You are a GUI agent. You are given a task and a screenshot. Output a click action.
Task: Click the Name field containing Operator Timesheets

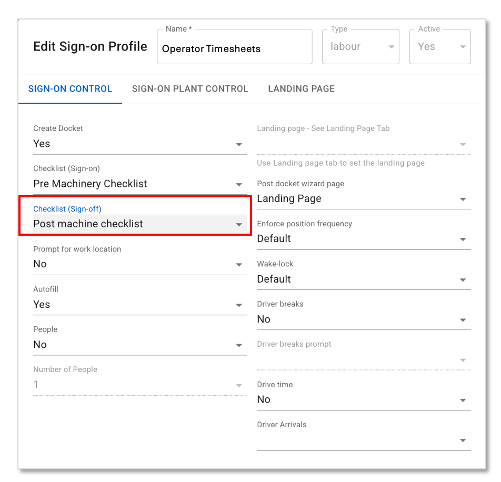click(x=234, y=49)
